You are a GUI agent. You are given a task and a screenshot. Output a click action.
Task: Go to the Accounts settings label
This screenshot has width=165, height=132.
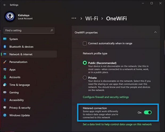(x=15, y=77)
